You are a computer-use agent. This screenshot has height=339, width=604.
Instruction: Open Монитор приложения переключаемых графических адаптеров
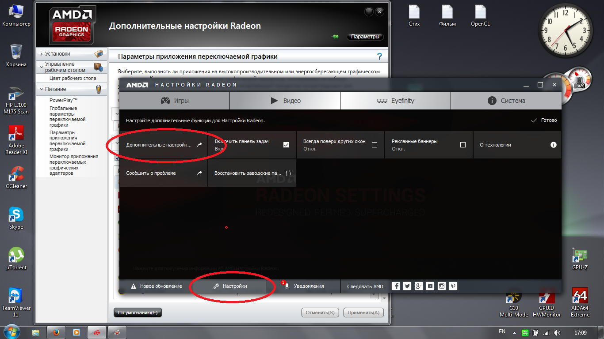74,165
